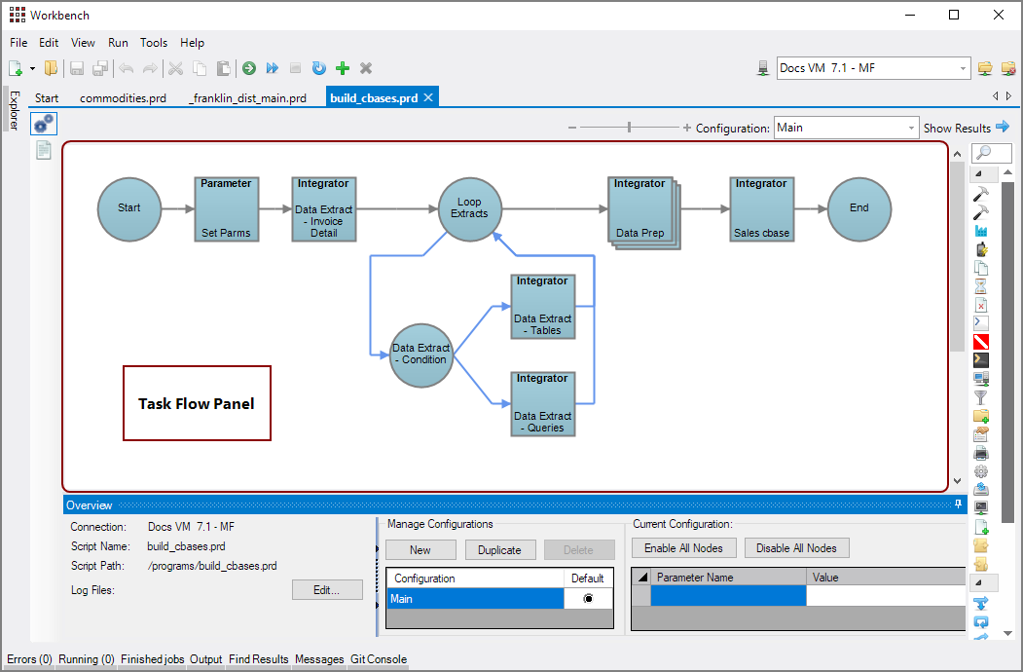Click the task flow view gears icon

coord(44,124)
